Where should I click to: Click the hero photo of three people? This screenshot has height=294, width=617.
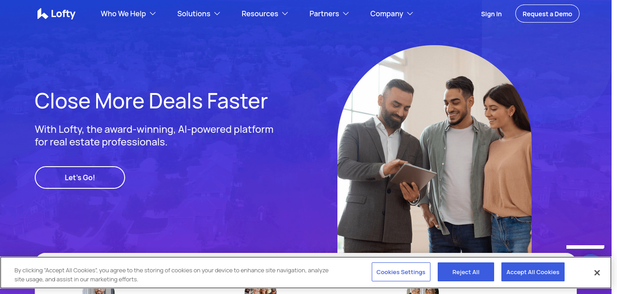click(x=435, y=149)
